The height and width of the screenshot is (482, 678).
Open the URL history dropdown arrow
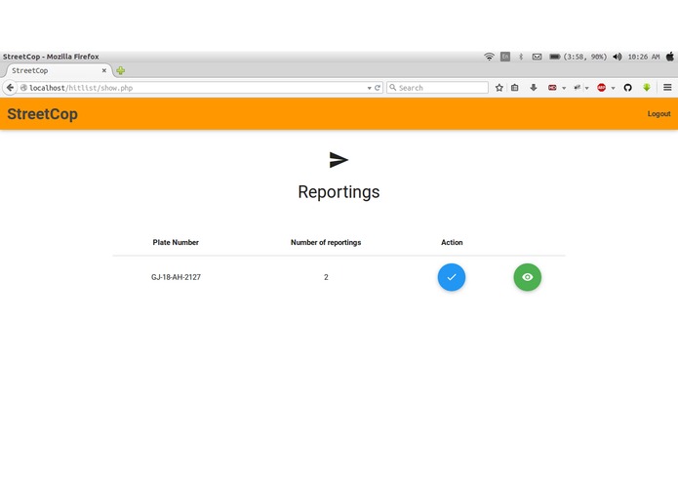[369, 88]
